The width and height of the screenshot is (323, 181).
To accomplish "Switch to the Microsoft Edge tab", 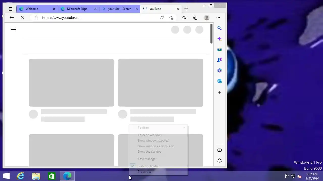I will pos(79,9).
